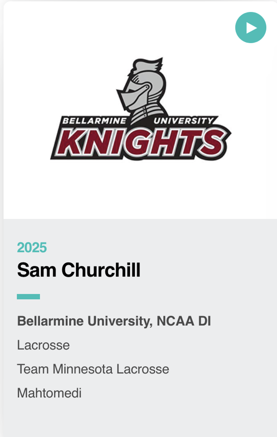Click the Mahtomedi school name

[49, 393]
